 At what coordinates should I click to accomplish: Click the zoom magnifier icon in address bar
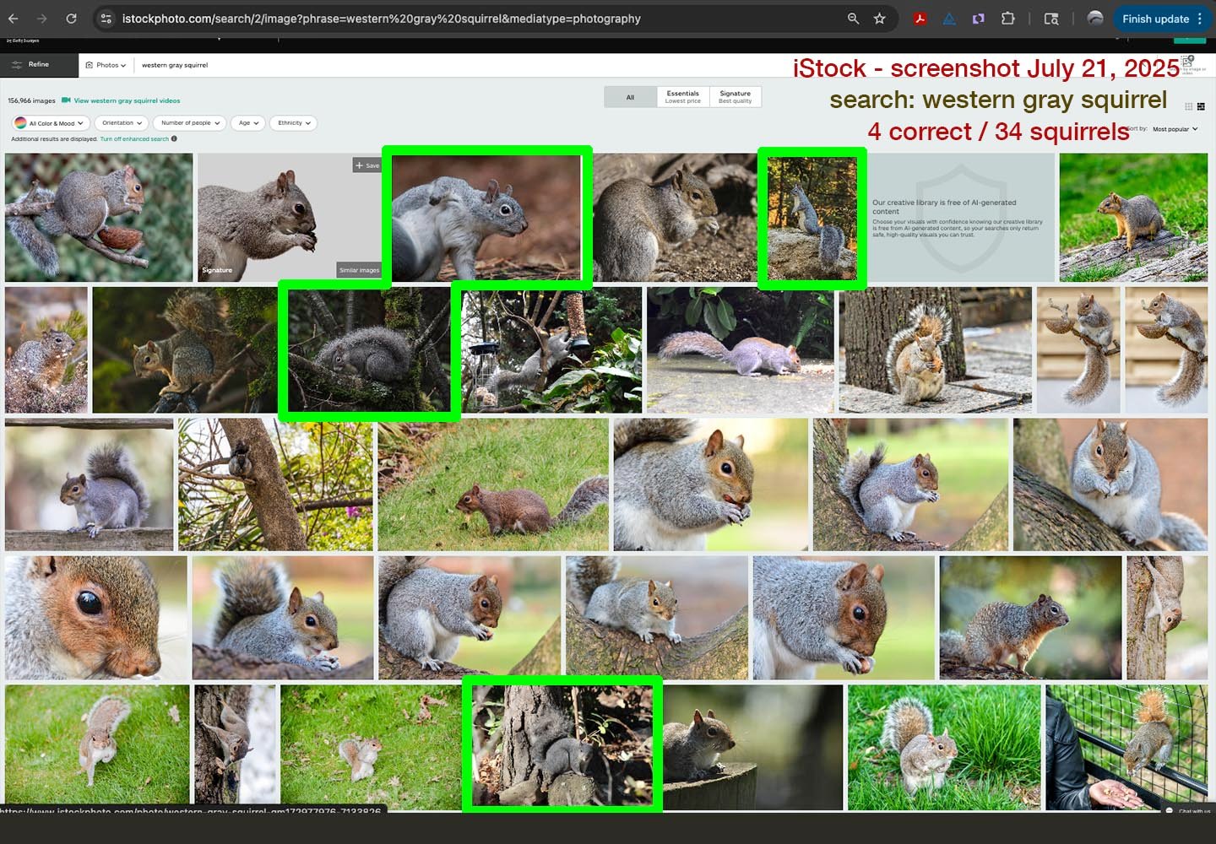853,19
